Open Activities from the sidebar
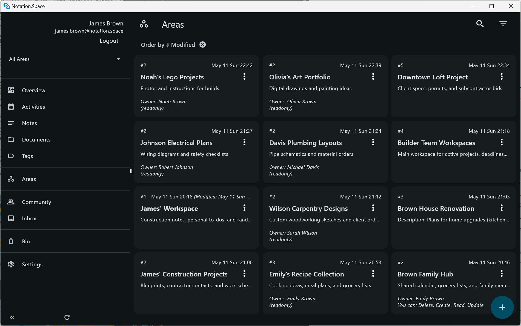Screen dimensions: 521x326 pos(33,107)
